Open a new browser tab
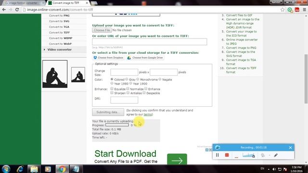This screenshot has height=173, width=308. [x=94, y=3]
